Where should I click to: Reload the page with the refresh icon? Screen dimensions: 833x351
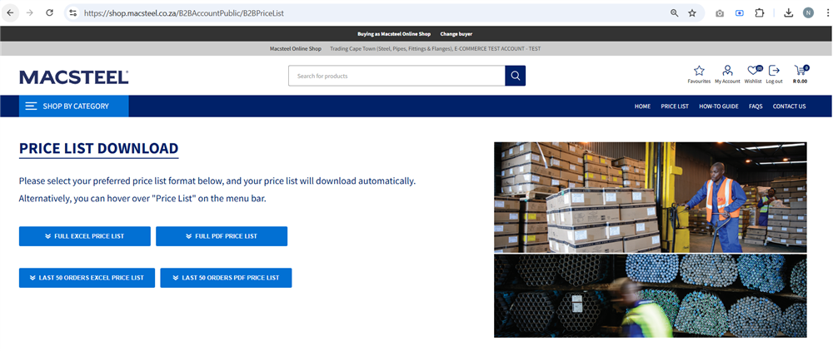pos(49,12)
